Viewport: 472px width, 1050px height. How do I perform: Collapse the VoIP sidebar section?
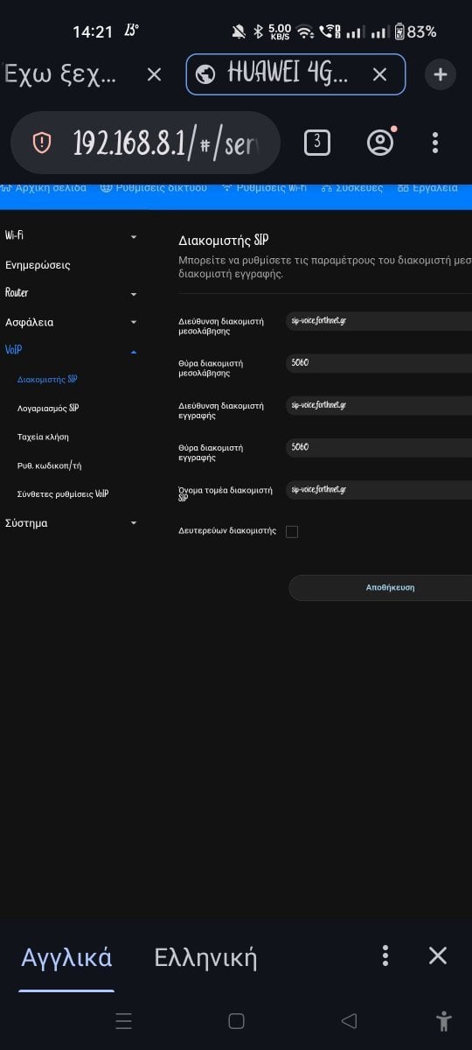click(70, 350)
